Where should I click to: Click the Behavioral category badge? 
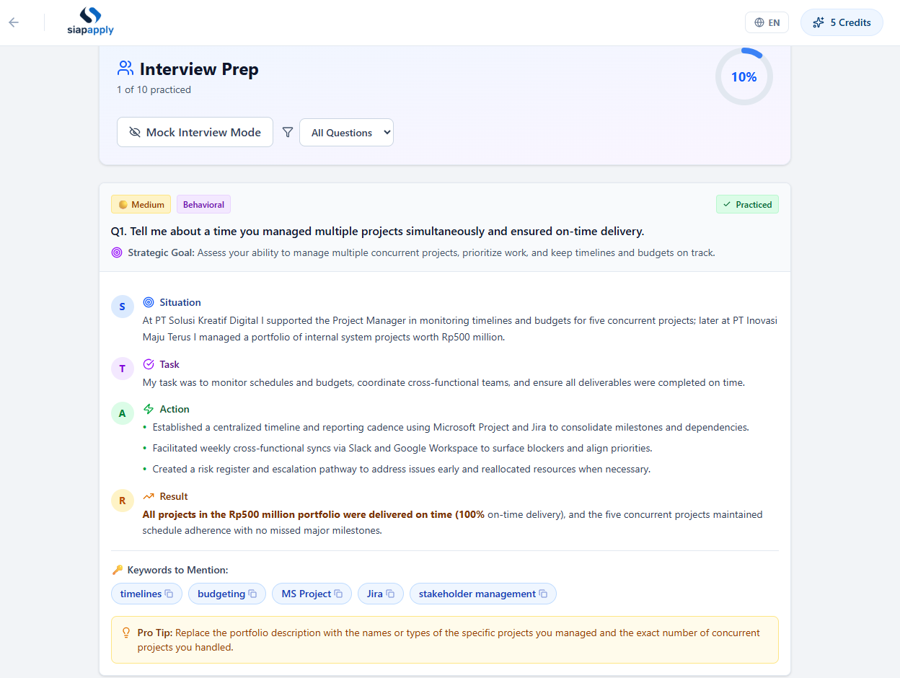[x=203, y=204]
